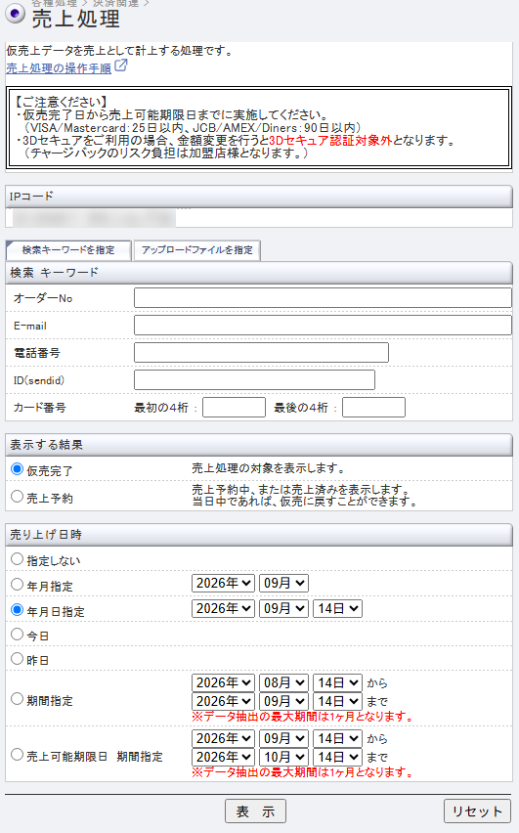Click the round bullet icon next to 売上処理 title
This screenshot has width=519, height=833.
coord(15,14)
